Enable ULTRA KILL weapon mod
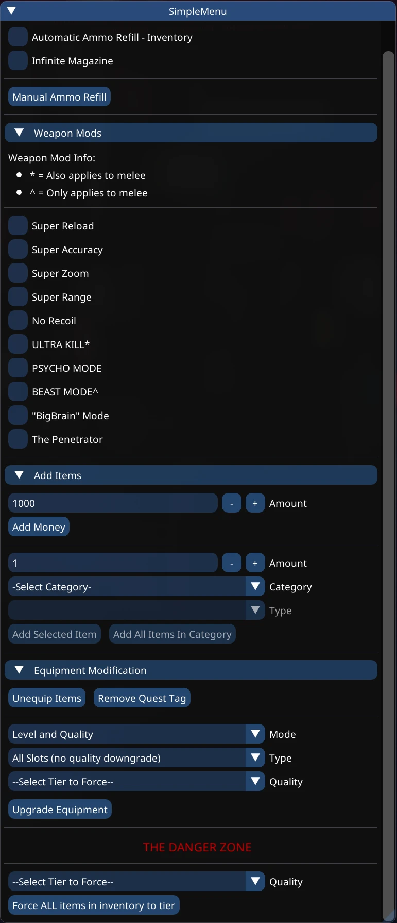This screenshot has width=397, height=923. [18, 344]
